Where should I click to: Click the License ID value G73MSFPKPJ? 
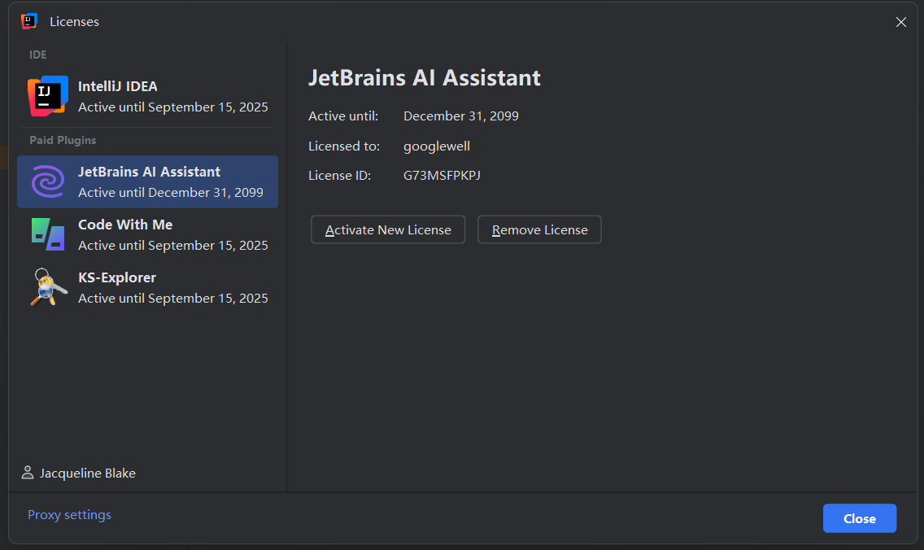point(442,176)
